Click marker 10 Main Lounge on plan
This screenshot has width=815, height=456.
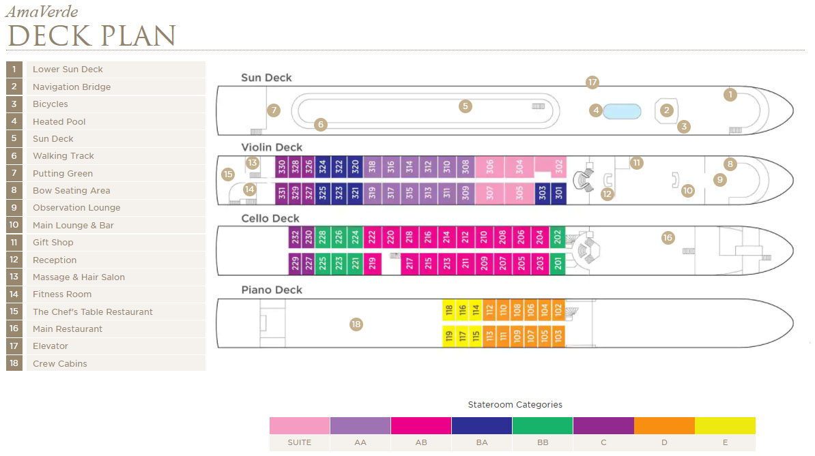click(687, 190)
